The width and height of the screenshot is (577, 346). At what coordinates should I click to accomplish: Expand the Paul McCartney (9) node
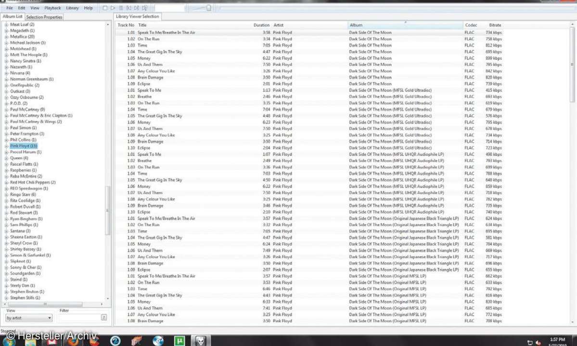[6, 110]
